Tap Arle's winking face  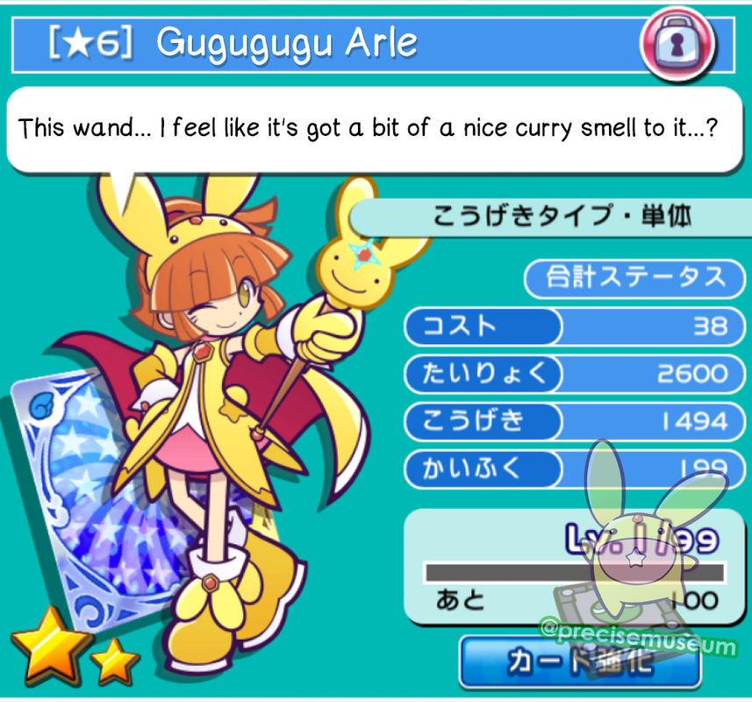[220, 307]
